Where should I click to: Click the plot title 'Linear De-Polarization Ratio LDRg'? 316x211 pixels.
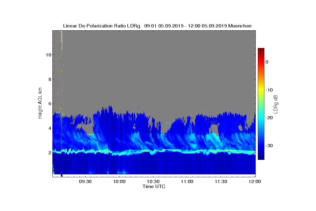[x=102, y=26]
